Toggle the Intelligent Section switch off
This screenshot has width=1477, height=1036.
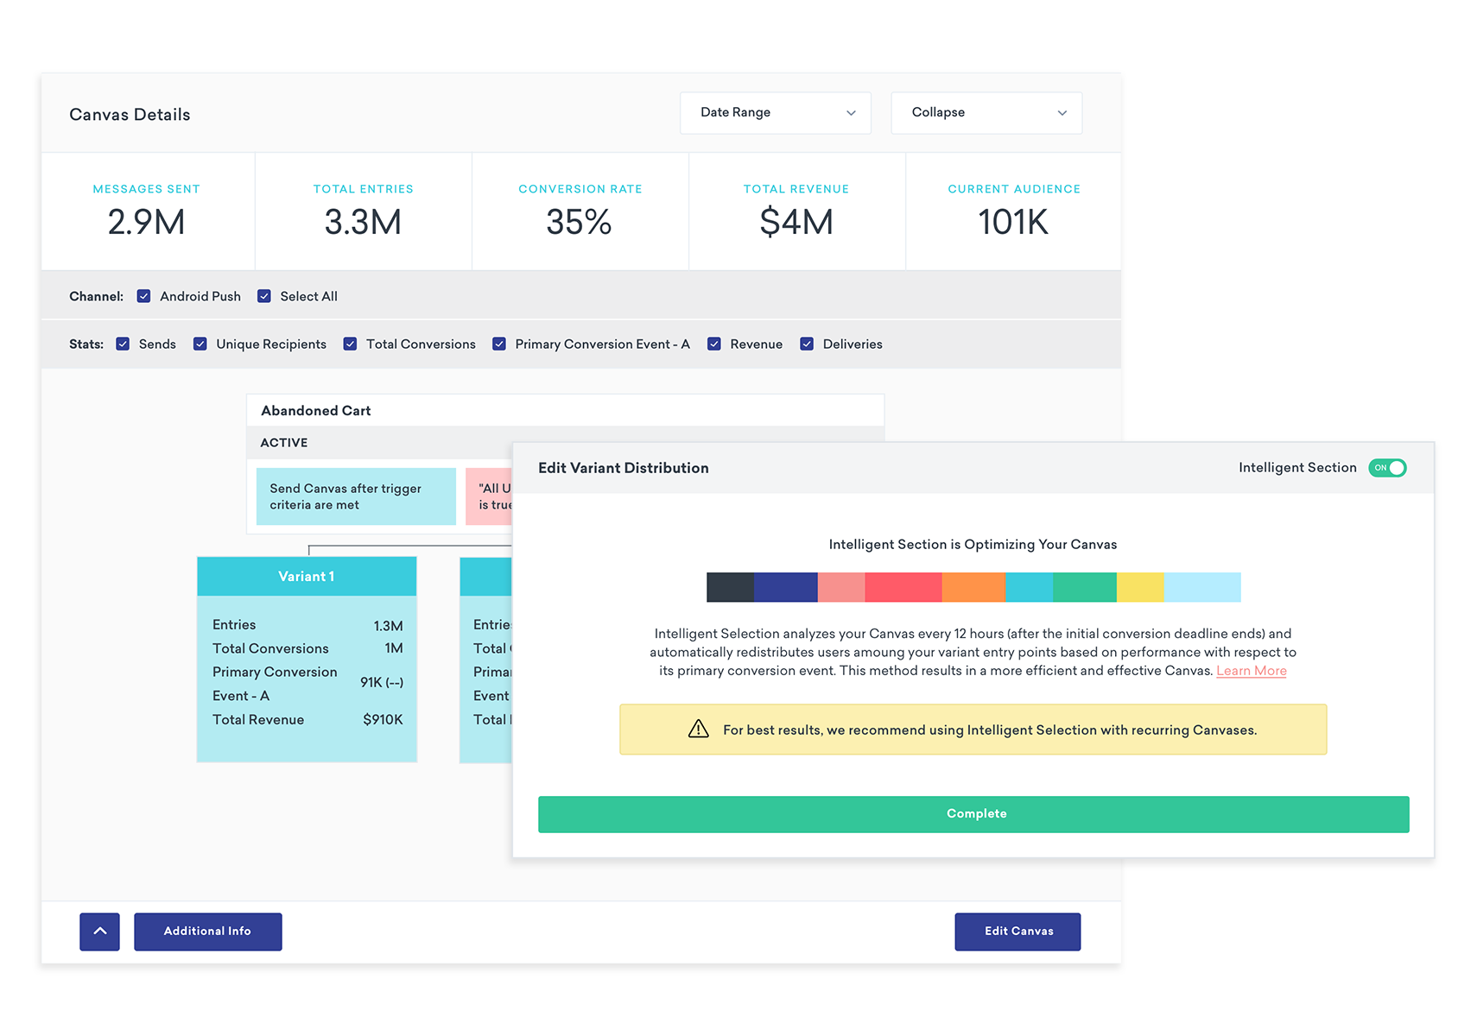tap(1387, 468)
